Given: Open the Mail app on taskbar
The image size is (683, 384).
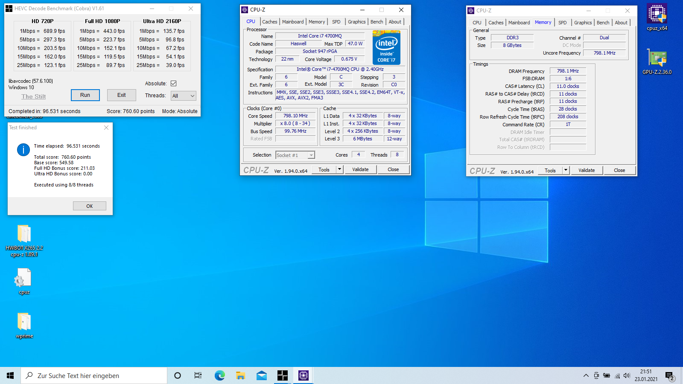Looking at the screenshot, I should 261,375.
